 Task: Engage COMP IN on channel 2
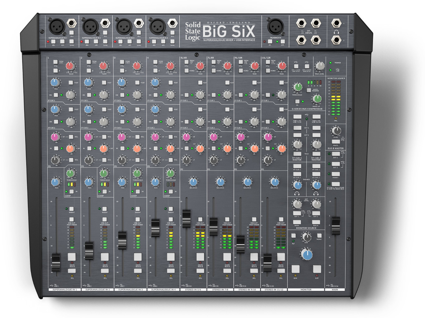pos(104,191)
